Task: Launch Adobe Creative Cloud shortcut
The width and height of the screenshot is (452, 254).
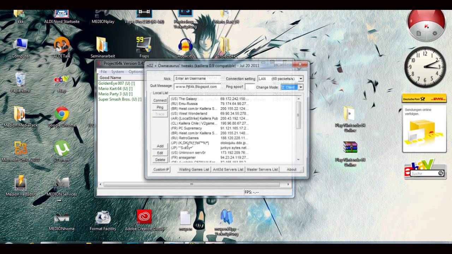Action: pos(144,220)
